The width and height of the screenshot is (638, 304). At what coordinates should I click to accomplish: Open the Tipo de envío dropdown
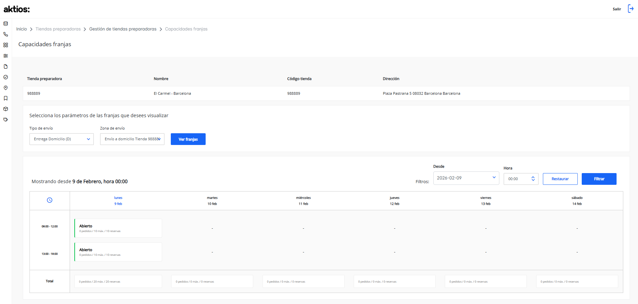pyautogui.click(x=62, y=139)
